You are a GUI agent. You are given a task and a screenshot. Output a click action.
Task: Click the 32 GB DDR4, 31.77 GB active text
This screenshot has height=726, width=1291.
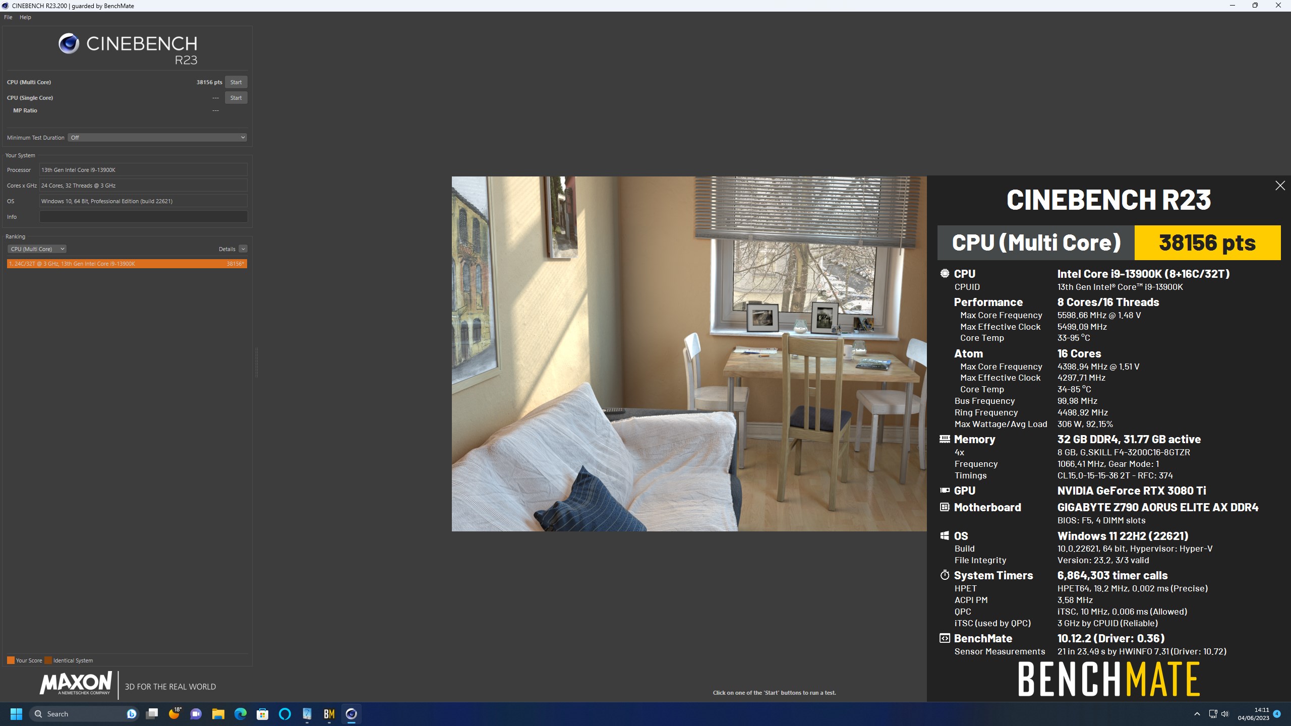[x=1129, y=439]
